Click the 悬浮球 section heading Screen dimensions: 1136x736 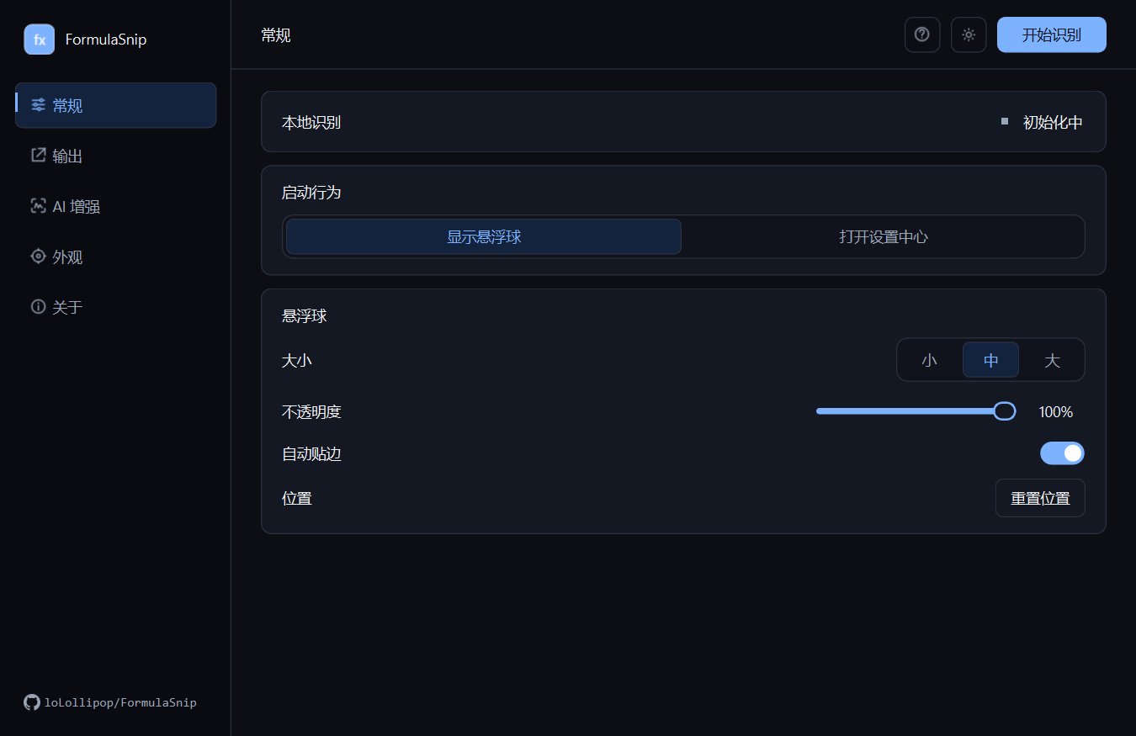click(x=304, y=316)
